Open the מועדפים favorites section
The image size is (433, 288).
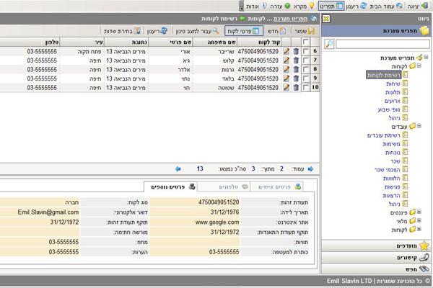pos(376,246)
